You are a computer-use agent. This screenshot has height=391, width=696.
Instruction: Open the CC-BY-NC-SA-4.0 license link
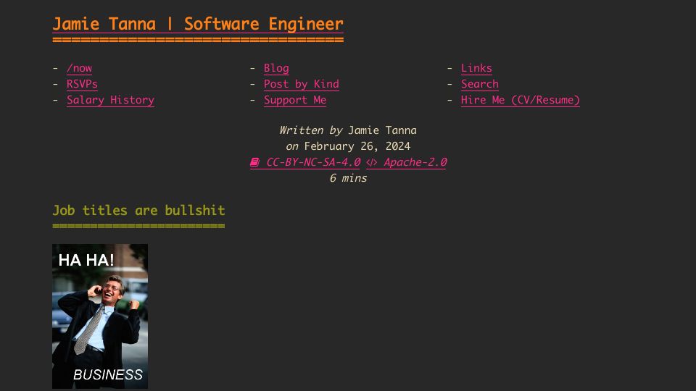[x=305, y=162]
